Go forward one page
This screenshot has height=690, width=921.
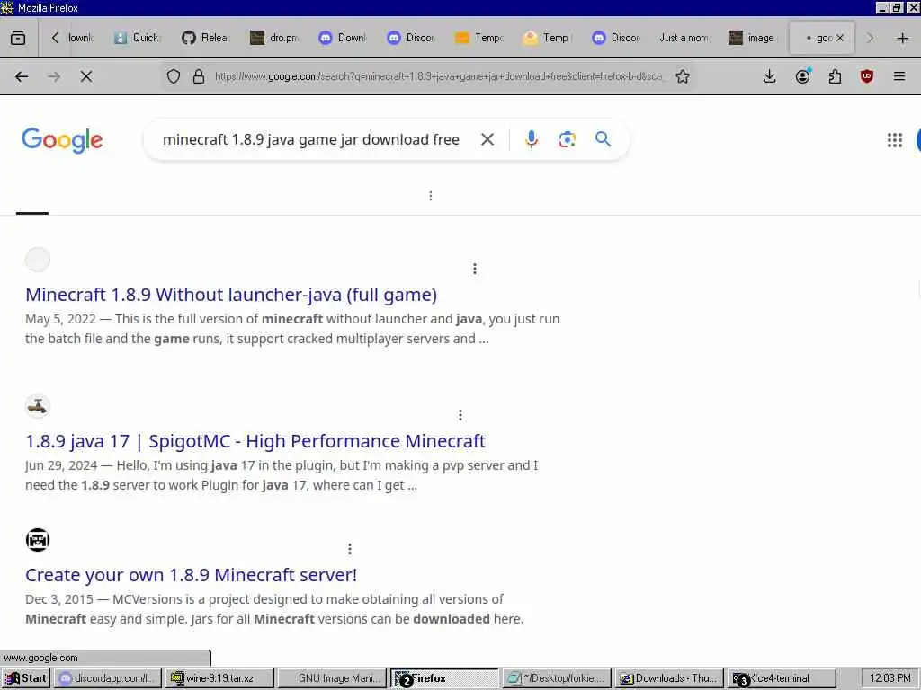54,76
